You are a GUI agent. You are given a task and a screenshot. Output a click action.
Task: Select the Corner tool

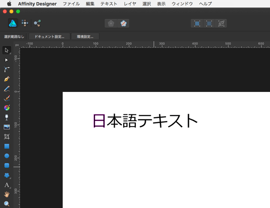pyautogui.click(x=7, y=69)
